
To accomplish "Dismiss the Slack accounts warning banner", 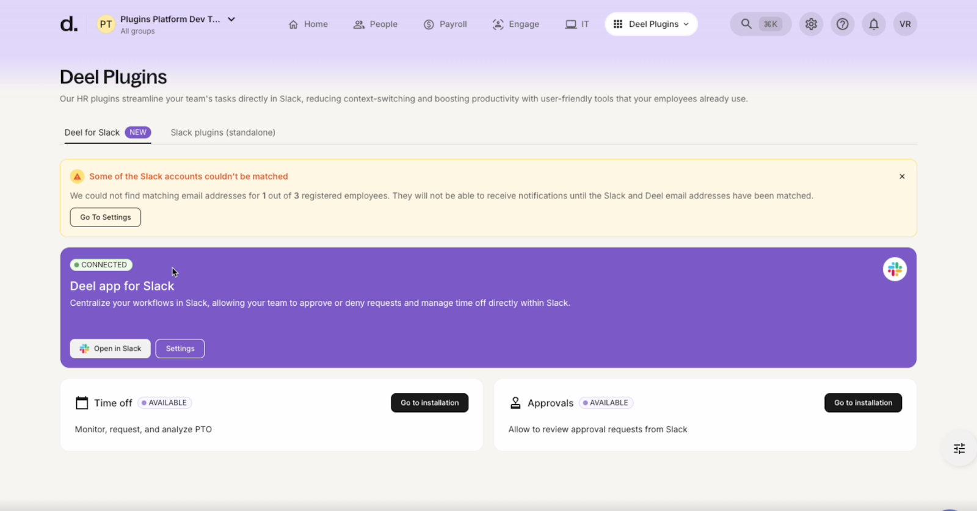I will coord(902,176).
